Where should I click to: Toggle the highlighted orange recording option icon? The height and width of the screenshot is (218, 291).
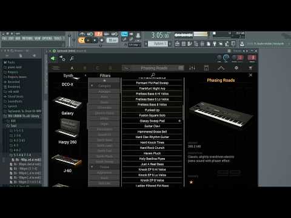[x=98, y=34]
